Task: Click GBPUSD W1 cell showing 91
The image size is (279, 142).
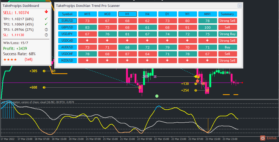Action: (x=187, y=27)
